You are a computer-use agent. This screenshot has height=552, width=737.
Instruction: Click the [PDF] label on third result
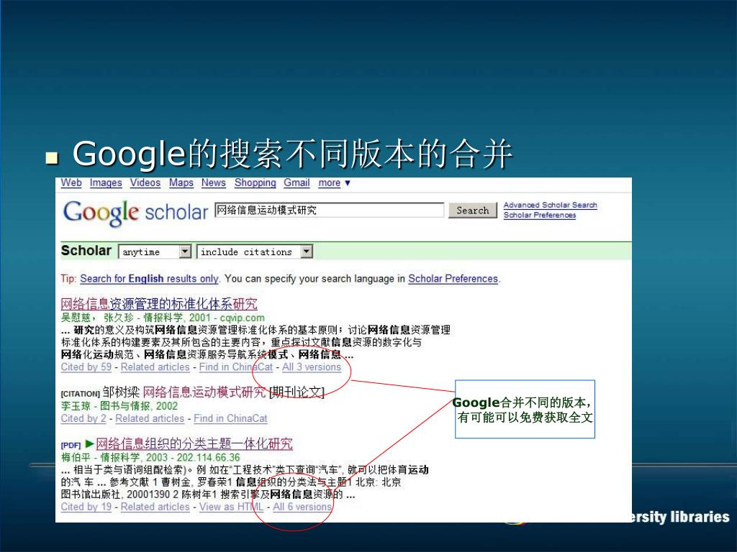(71, 445)
